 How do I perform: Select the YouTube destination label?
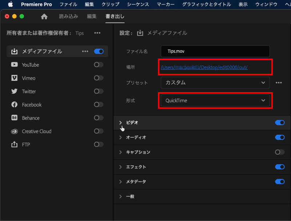(31, 65)
